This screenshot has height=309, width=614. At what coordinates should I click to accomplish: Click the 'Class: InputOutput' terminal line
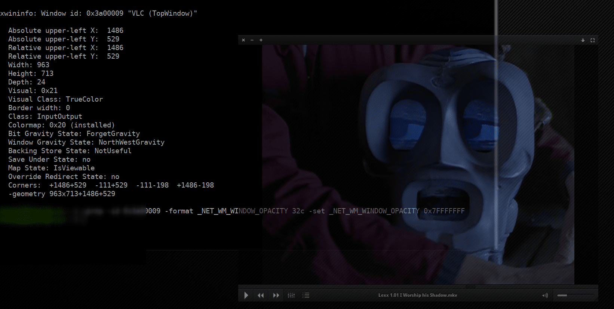click(45, 117)
